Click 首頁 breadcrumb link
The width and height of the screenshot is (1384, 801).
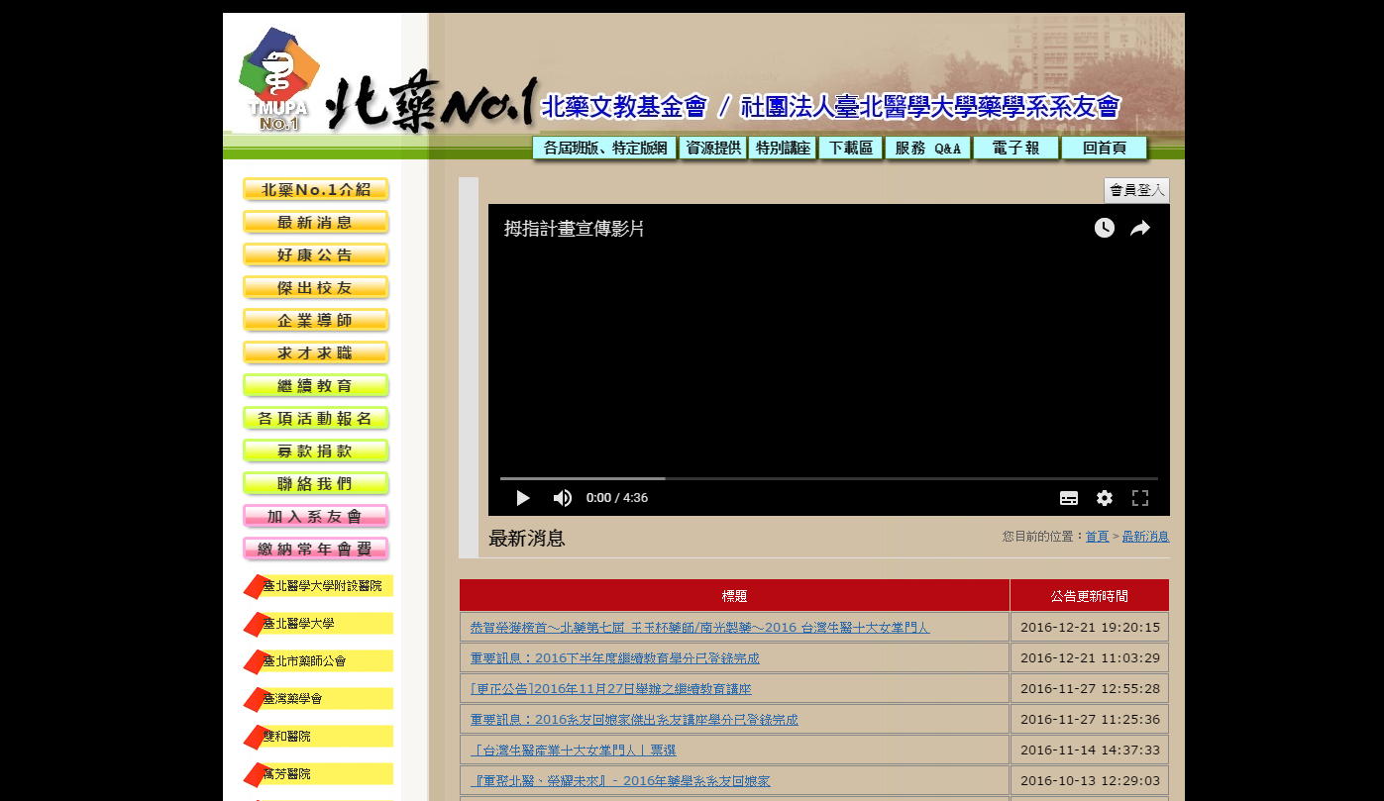point(1097,537)
